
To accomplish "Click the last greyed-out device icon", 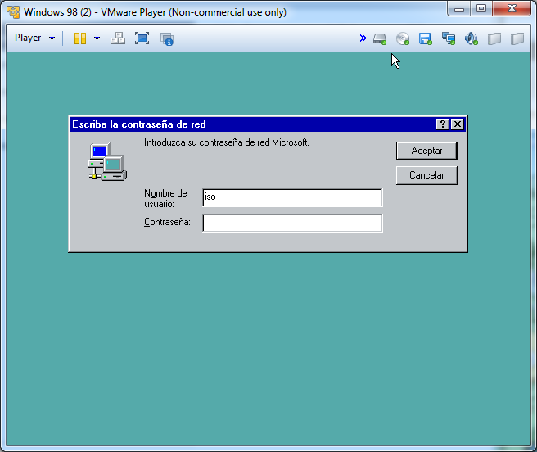I will point(517,38).
